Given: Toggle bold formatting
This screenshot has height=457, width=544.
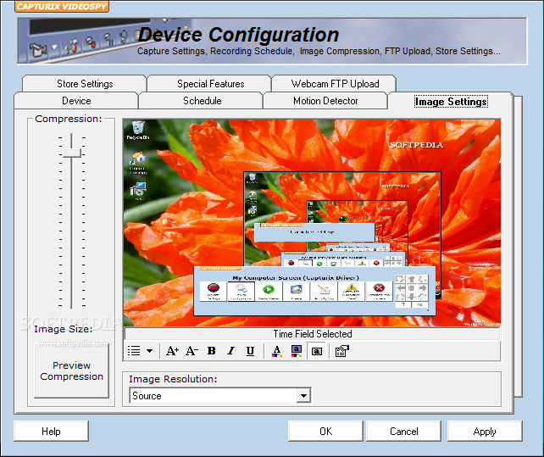Looking at the screenshot, I should [211, 351].
